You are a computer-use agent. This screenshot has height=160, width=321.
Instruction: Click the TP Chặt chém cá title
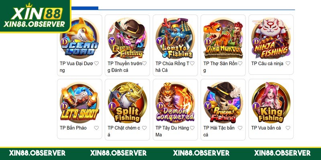pyautogui.click(x=124, y=132)
